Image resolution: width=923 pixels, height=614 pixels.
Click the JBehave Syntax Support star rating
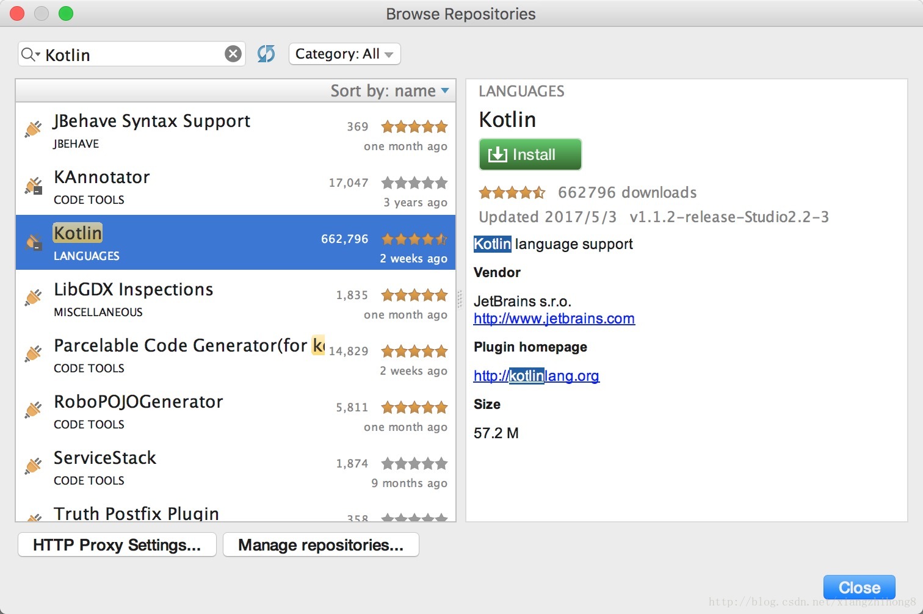tap(414, 127)
